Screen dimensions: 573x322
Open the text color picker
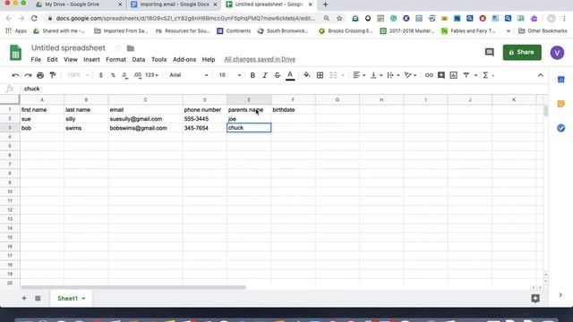290,75
